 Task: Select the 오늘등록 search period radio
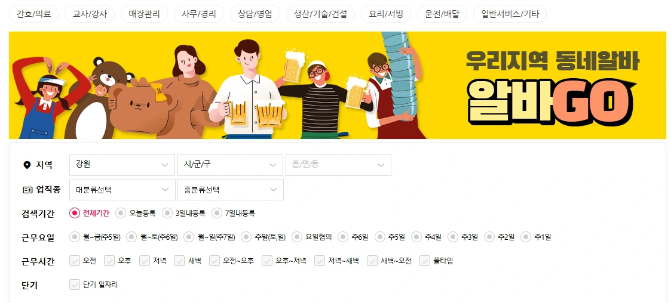[121, 213]
